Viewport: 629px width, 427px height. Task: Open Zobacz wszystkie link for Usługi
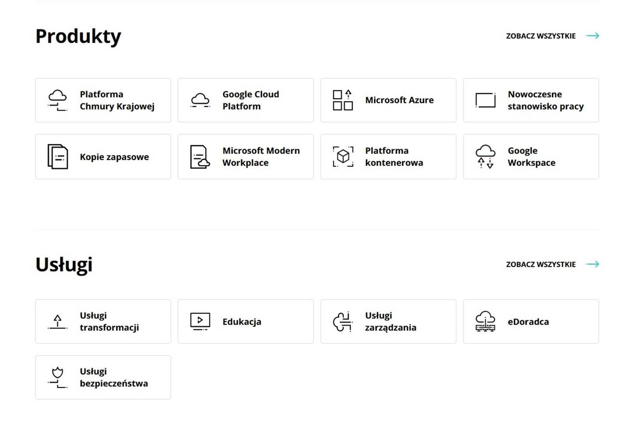pyautogui.click(x=540, y=264)
